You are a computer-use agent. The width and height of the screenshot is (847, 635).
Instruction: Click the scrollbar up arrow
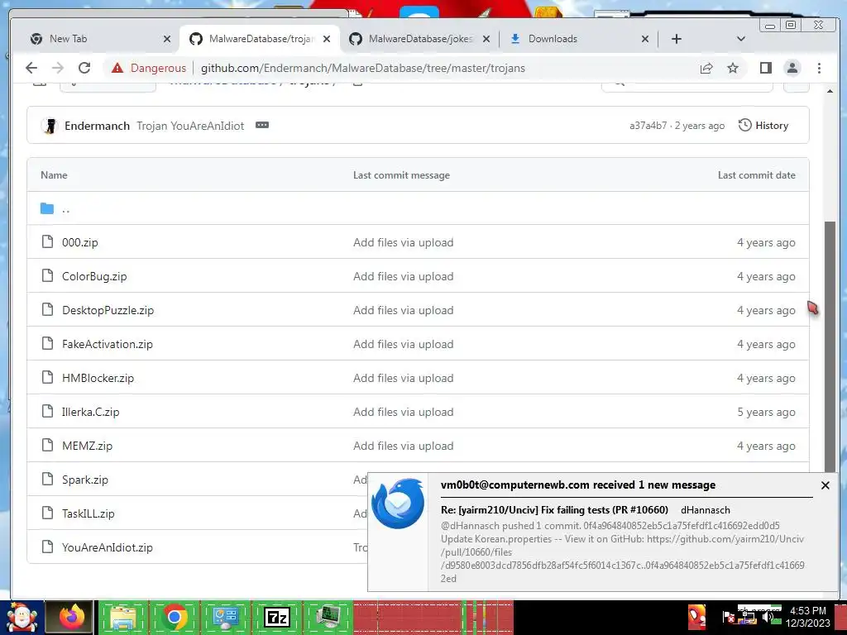[x=830, y=91]
